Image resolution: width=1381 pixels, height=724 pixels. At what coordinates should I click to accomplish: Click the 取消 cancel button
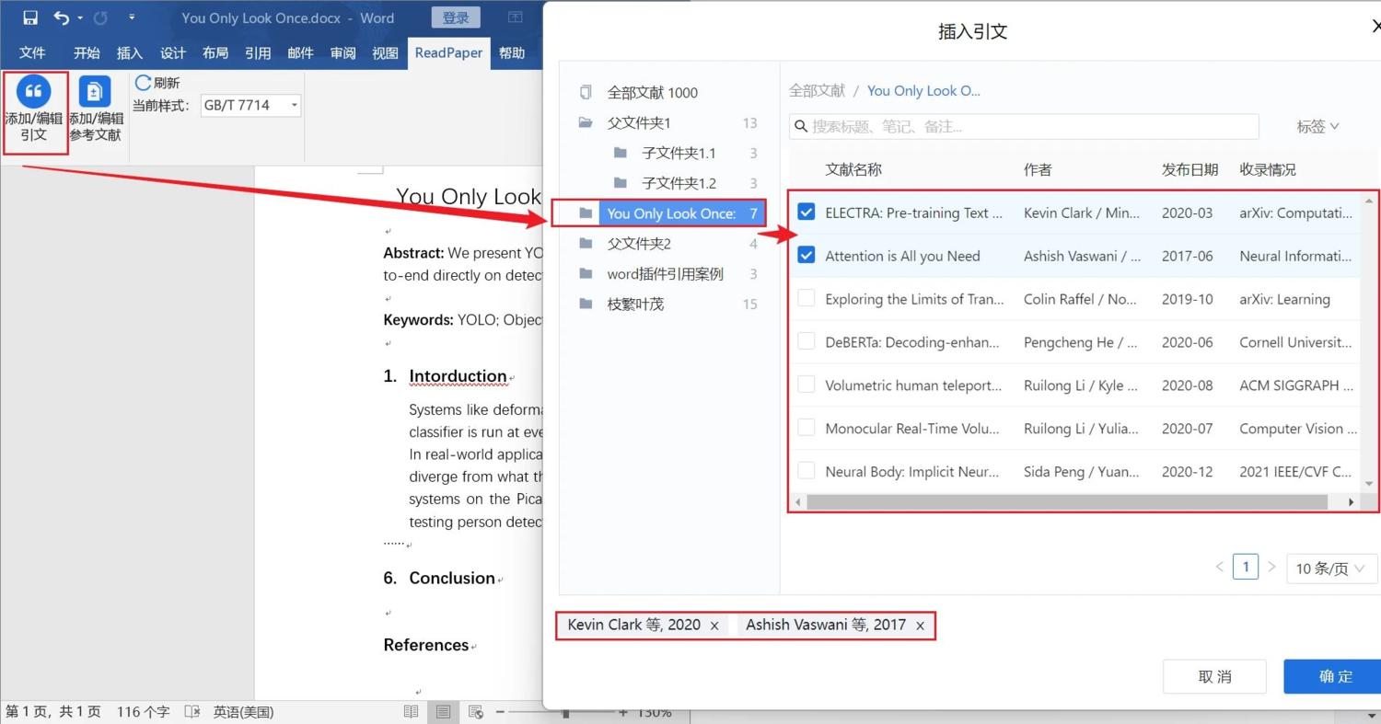point(1214,676)
